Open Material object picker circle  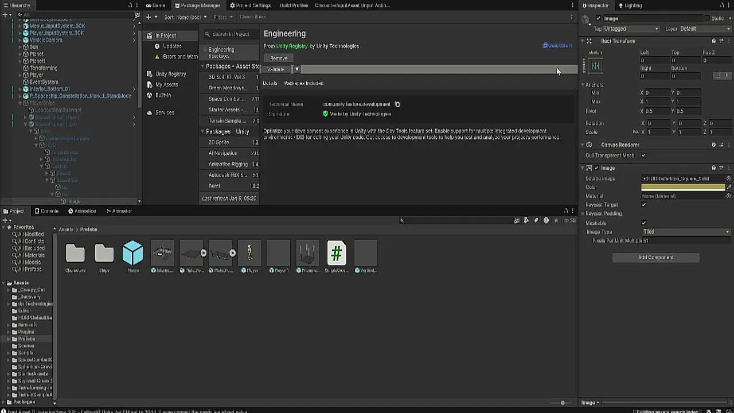click(x=728, y=196)
